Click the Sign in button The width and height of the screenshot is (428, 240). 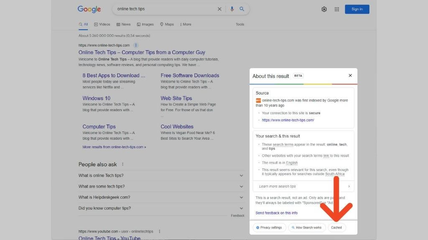pyautogui.click(x=357, y=9)
